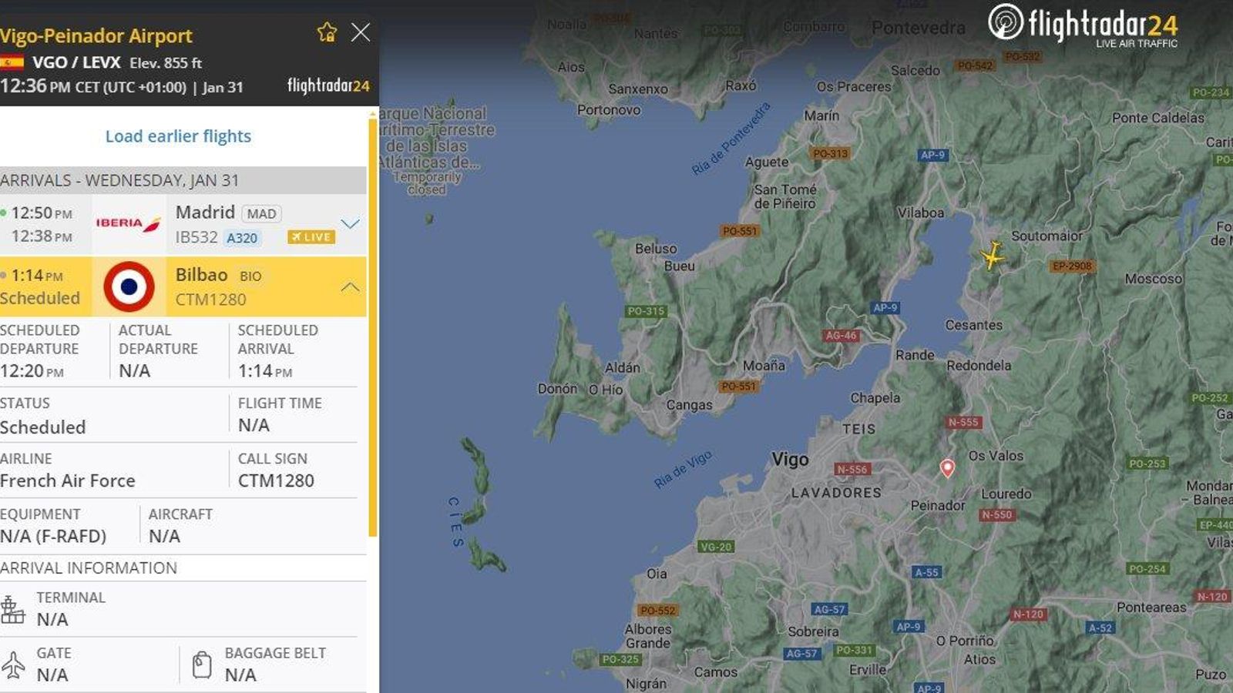The width and height of the screenshot is (1233, 693).
Task: Collapse the Bilbao CTM1280 flight details
Action: point(351,286)
